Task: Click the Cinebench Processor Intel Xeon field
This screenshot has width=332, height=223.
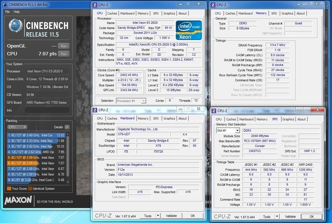Action: click(x=47, y=71)
